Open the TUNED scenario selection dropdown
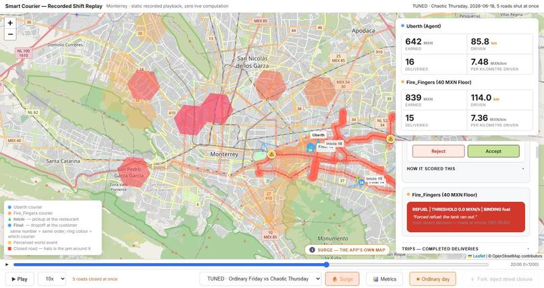Screen dimensions: 544x288 pyautogui.click(x=261, y=279)
